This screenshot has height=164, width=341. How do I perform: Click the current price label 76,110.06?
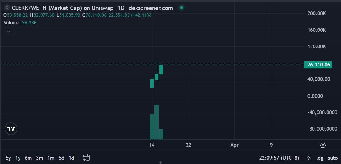click(318, 65)
